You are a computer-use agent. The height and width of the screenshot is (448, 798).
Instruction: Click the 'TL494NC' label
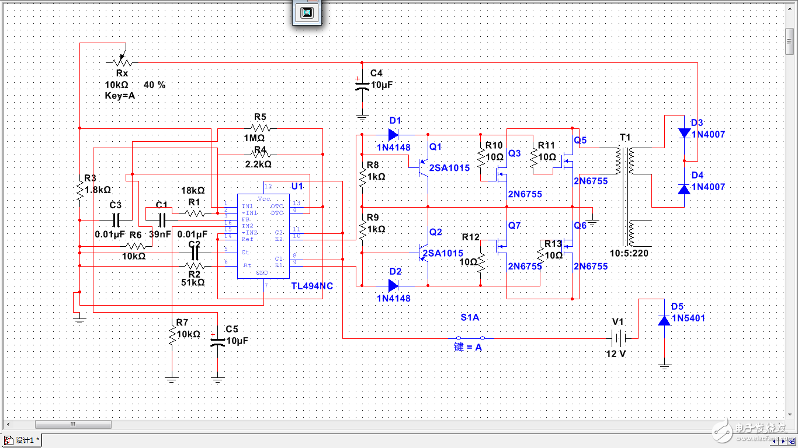pyautogui.click(x=312, y=286)
